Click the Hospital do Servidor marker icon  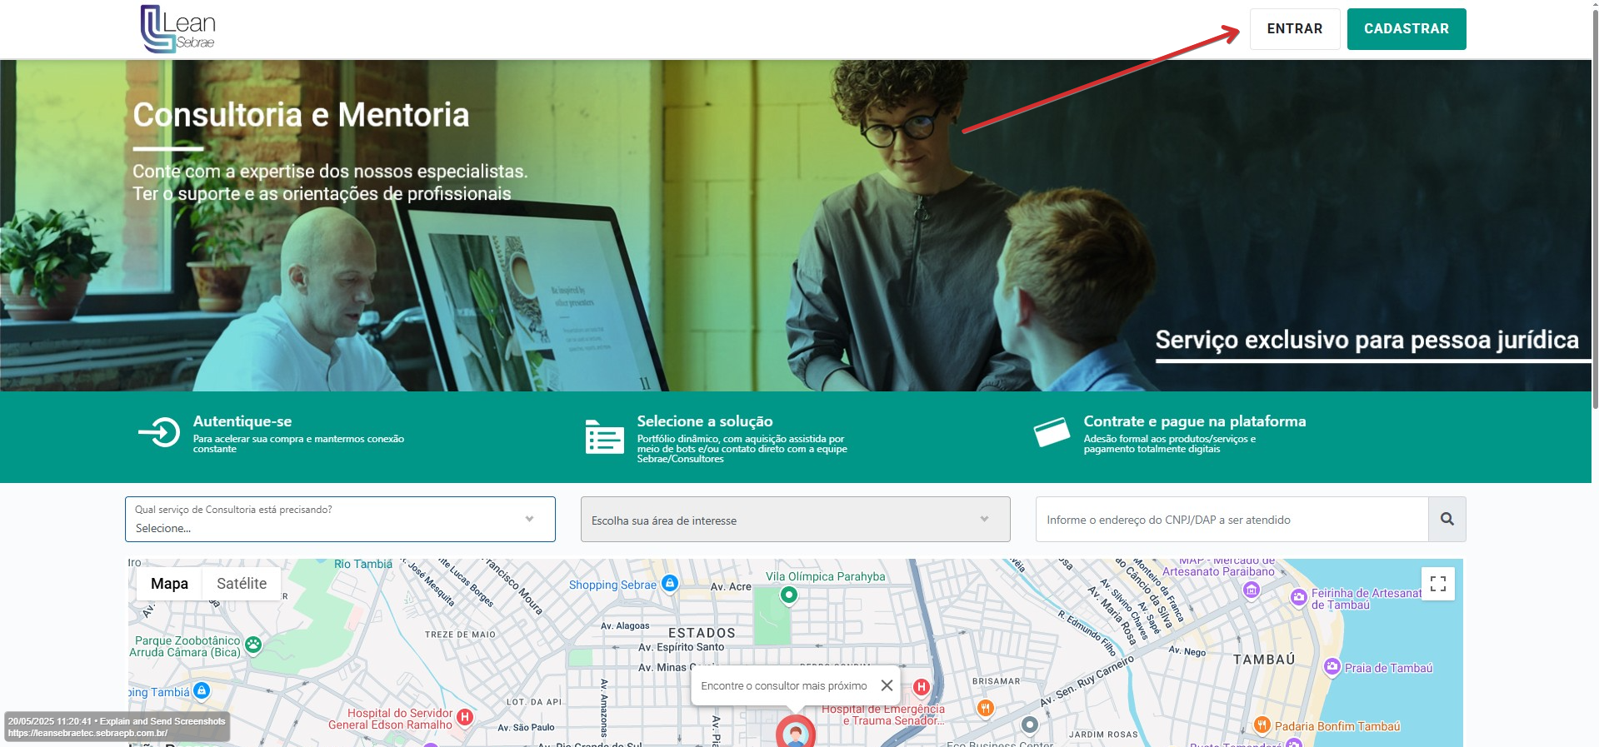point(465,717)
